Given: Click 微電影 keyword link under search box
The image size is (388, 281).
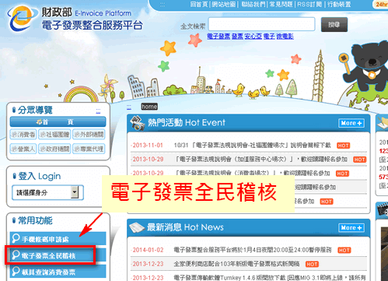Looking at the screenshot, I should click(285, 37).
